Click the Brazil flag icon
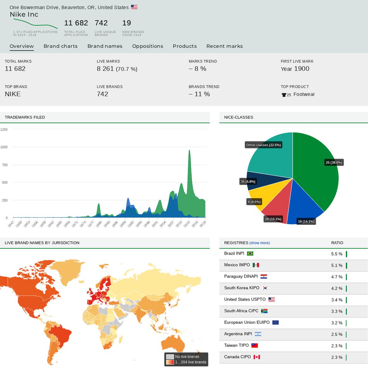The image size is (368, 380). point(250,254)
